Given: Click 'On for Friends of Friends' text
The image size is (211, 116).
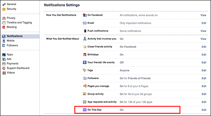Looking at the screenshot, I should point(135,78).
